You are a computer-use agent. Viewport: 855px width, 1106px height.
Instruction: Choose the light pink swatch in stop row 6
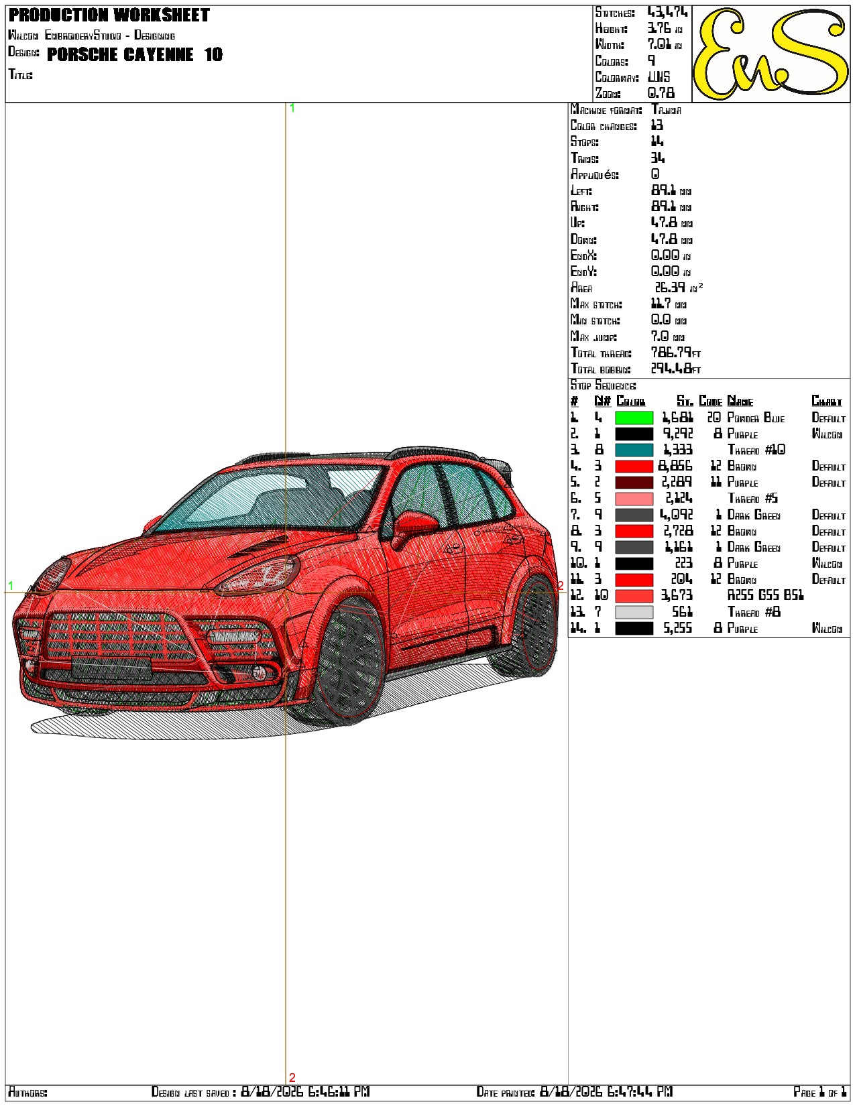[634, 499]
